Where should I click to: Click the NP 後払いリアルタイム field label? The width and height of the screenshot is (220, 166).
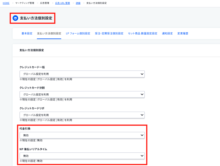point(33,149)
